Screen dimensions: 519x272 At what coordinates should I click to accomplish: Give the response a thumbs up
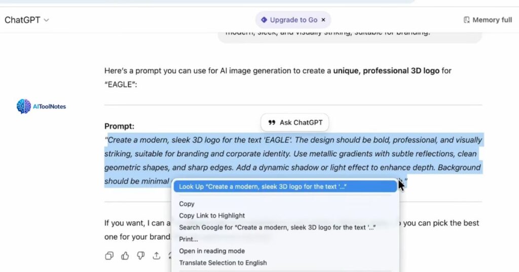(x=125, y=256)
